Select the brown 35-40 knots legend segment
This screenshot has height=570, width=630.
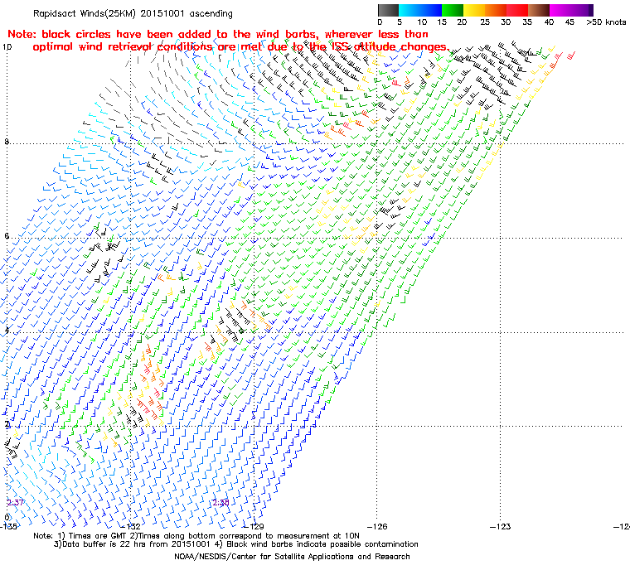pyautogui.click(x=538, y=10)
